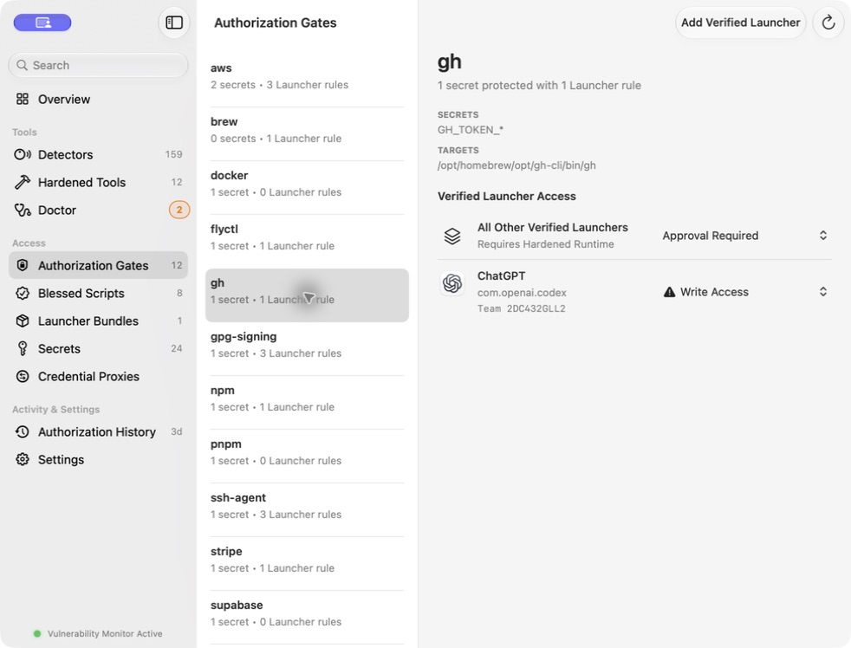This screenshot has width=851, height=648.
Task: Click the Doctor stethoscope icon
Action: [x=23, y=210]
